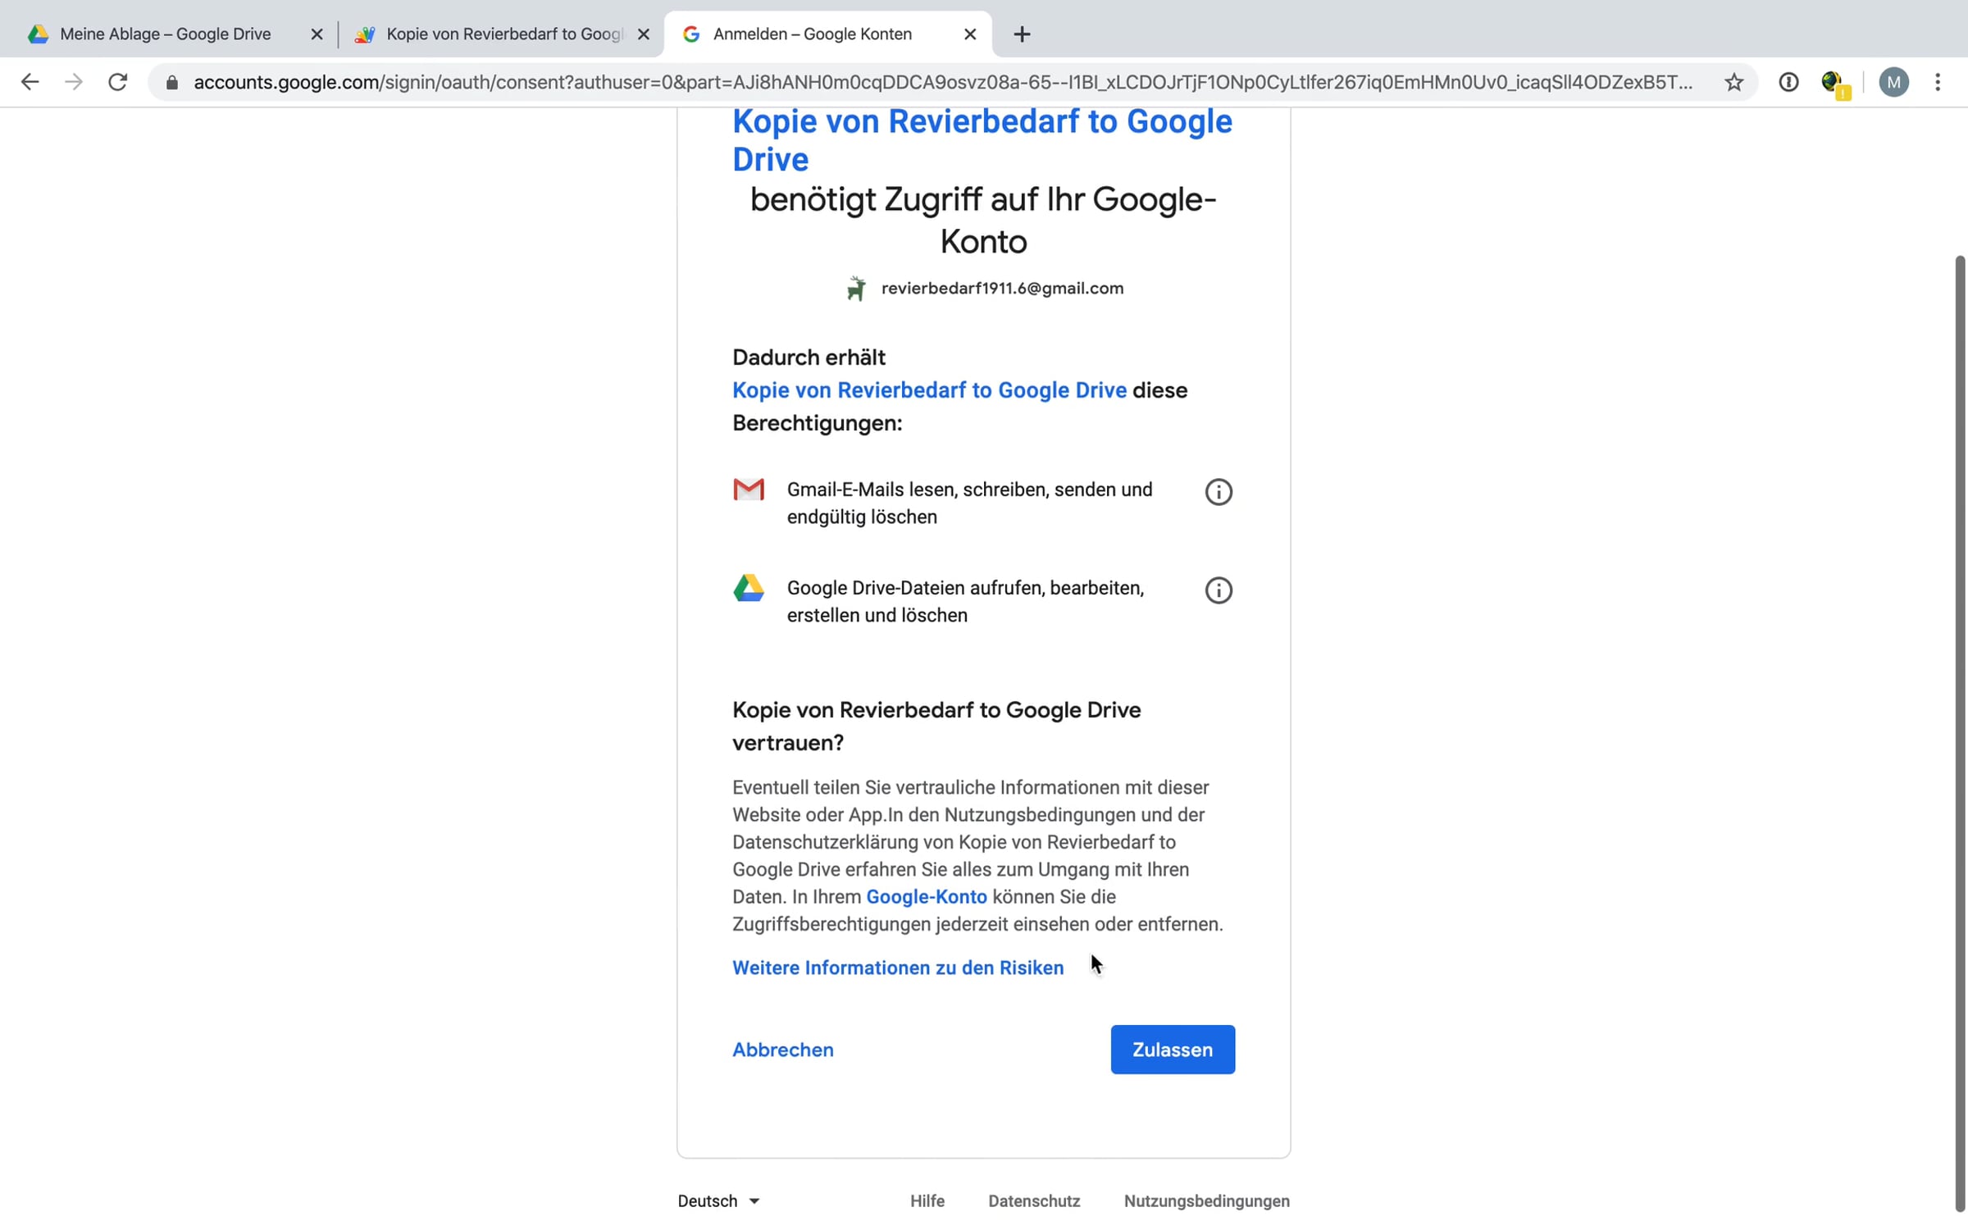Reload the page with the refresh icon

pyautogui.click(x=118, y=82)
